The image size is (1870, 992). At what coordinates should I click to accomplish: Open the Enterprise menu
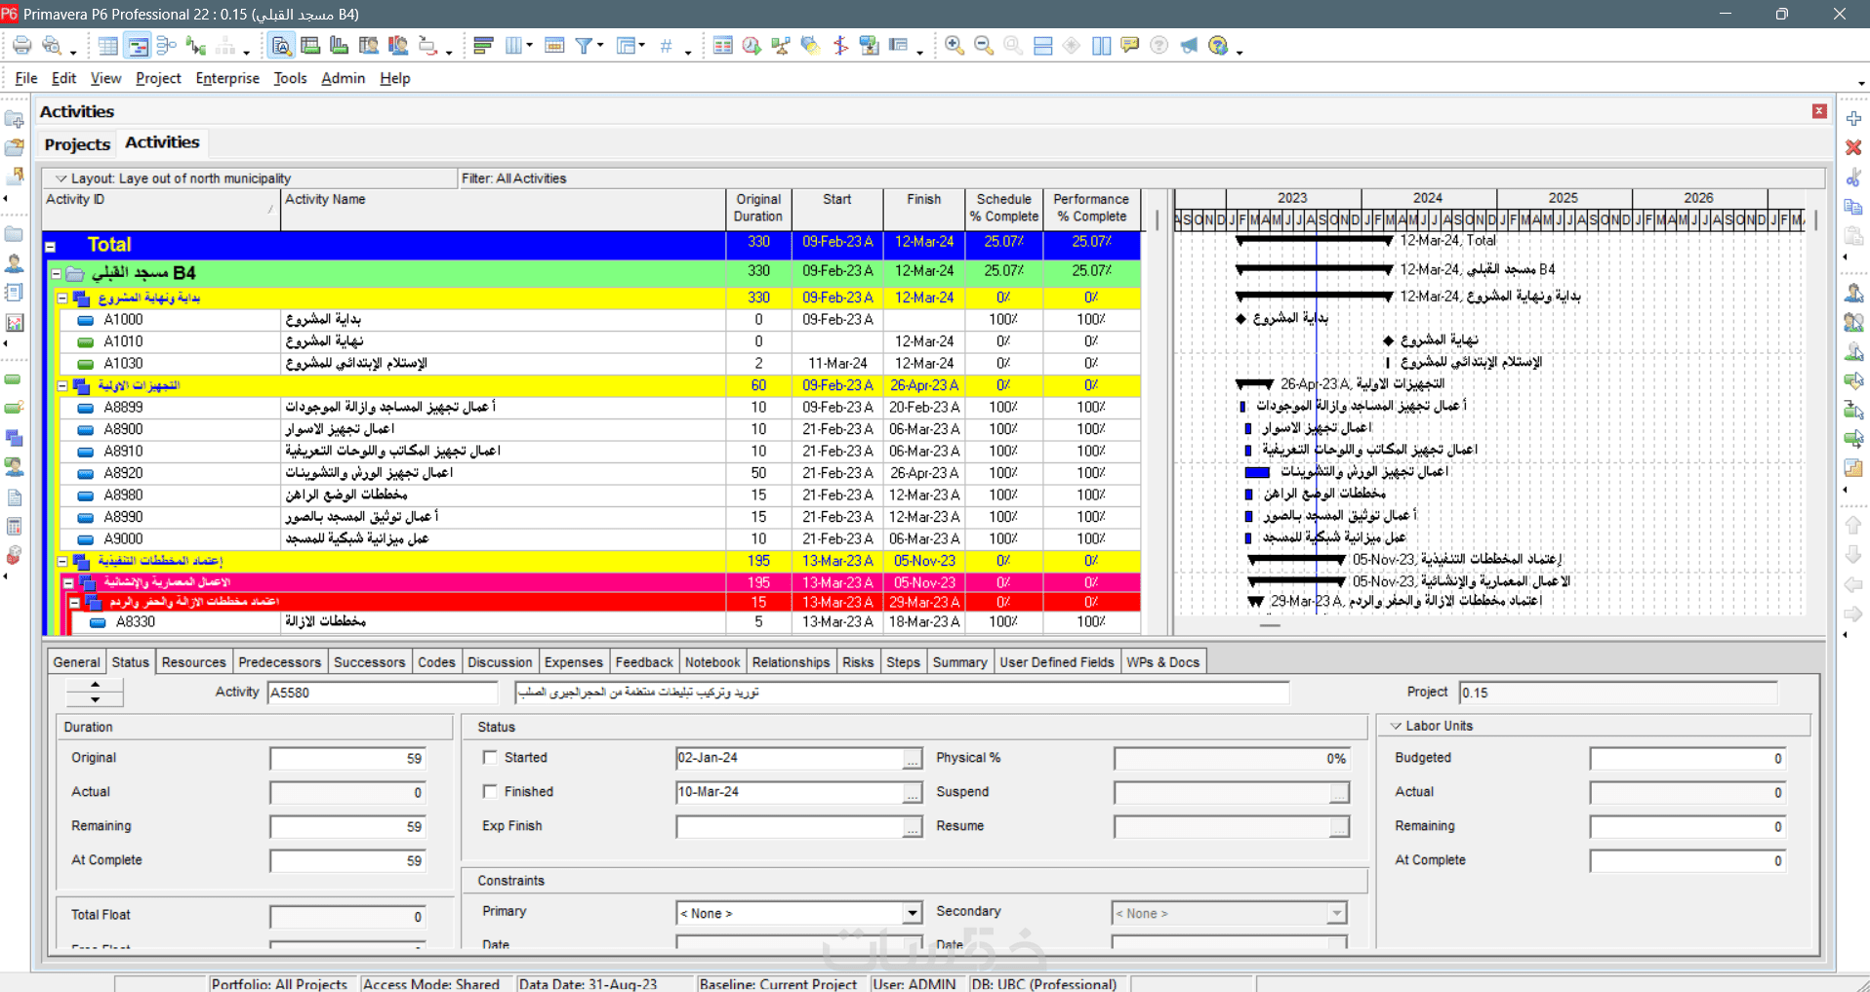click(x=227, y=78)
